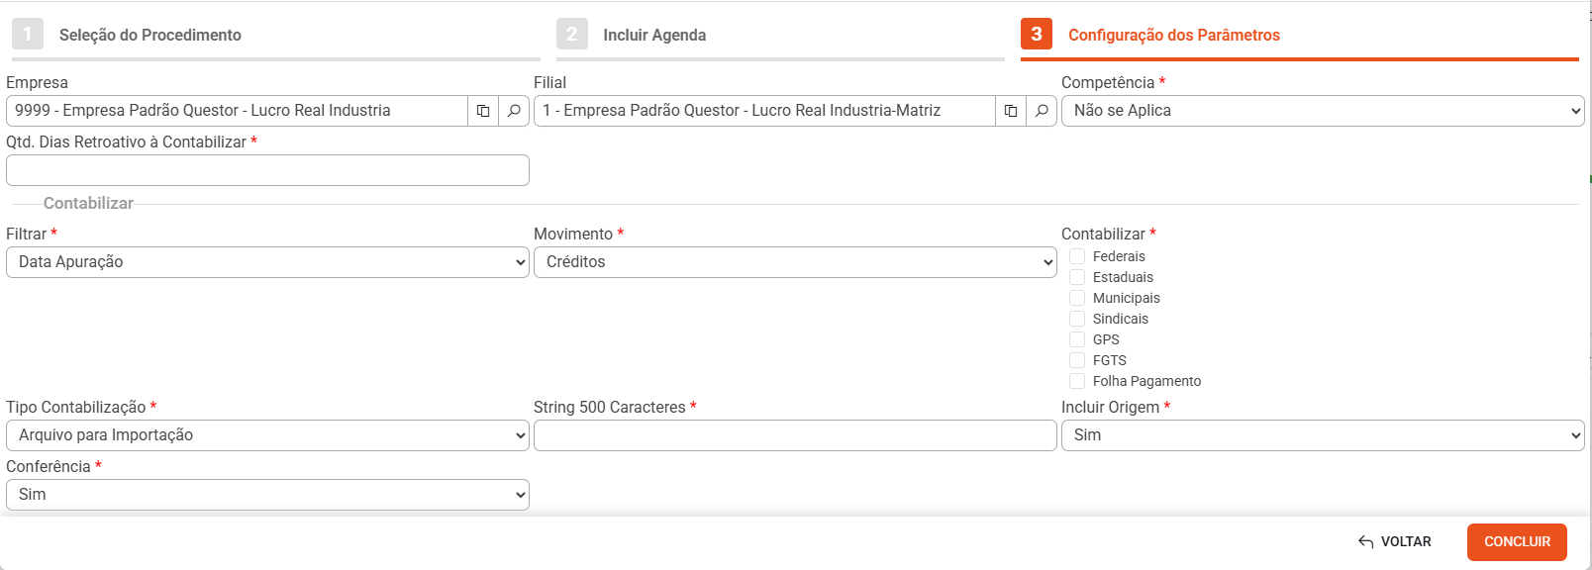Click the step 1 number badge
Image resolution: width=1592 pixels, height=570 pixels.
pyautogui.click(x=28, y=34)
